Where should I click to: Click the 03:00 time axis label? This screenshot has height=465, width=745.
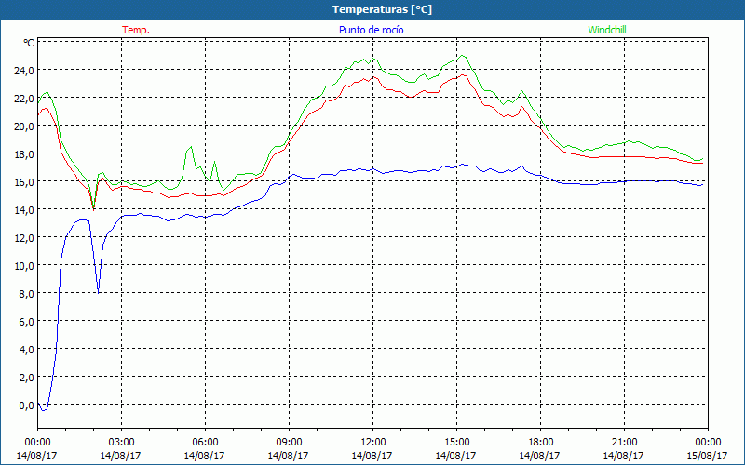pos(121,443)
